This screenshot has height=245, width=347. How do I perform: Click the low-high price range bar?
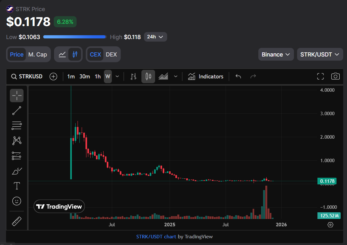coord(75,37)
